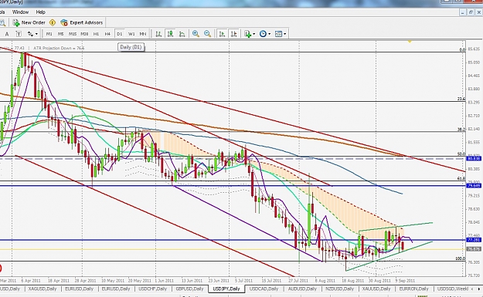Click the 85.635 price axis value

click(474, 49)
